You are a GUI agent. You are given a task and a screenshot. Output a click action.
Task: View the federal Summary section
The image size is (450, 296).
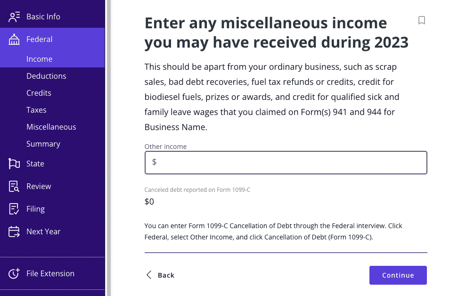[x=43, y=144]
